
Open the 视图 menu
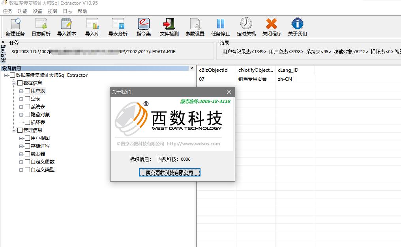[x=52, y=11]
